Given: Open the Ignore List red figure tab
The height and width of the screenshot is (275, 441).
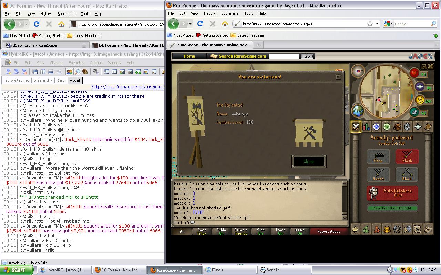Looking at the screenshot, I should coord(376,229).
